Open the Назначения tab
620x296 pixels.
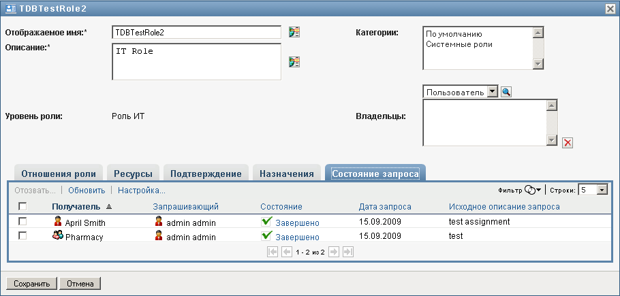tap(286, 174)
